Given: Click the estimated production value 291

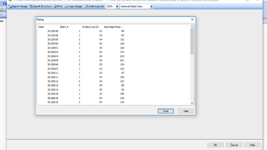Looking at the screenshot, I should [x=122, y=60].
